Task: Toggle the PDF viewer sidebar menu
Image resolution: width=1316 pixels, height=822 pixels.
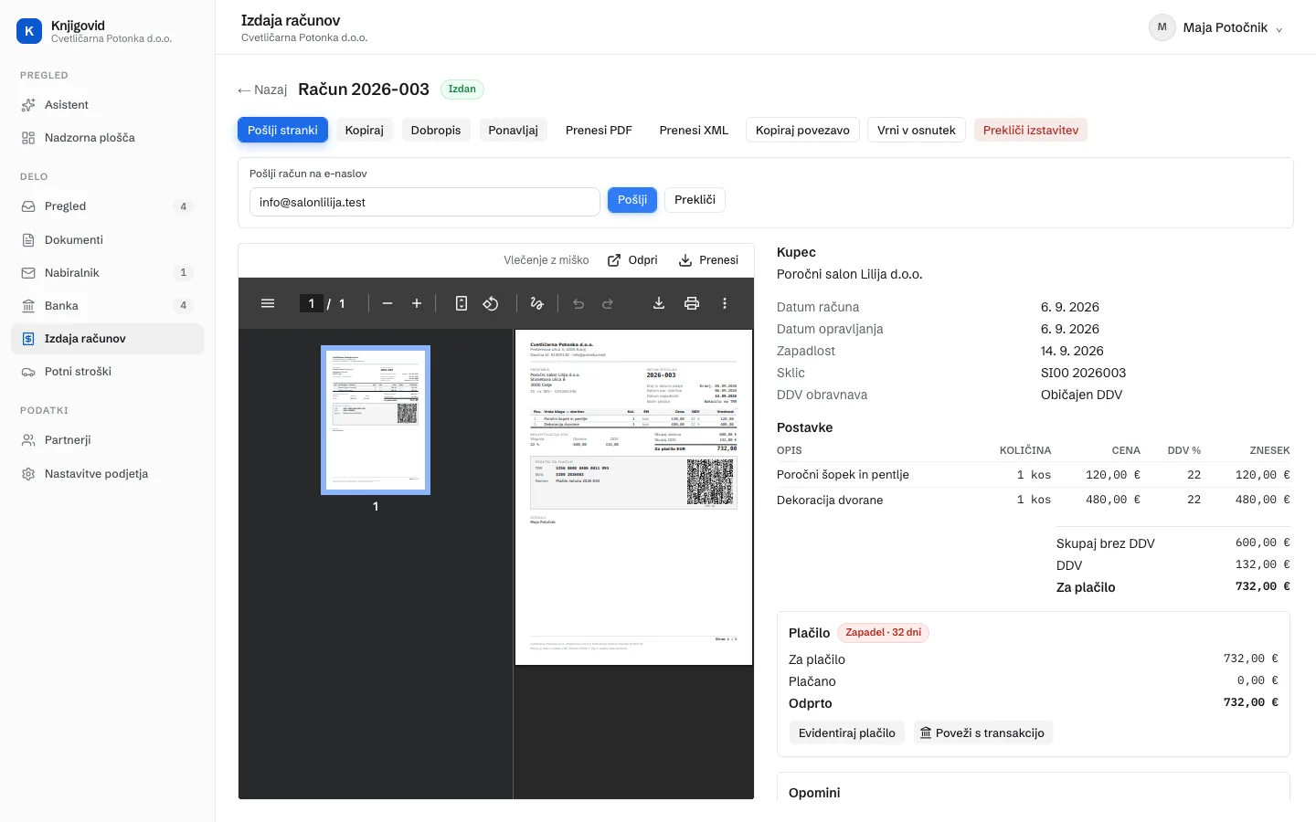Action: coord(268,303)
